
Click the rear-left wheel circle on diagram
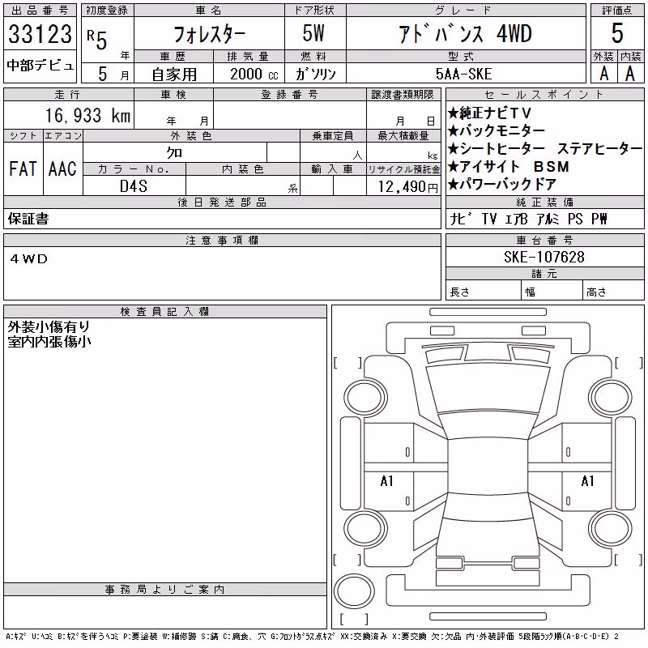(365, 528)
